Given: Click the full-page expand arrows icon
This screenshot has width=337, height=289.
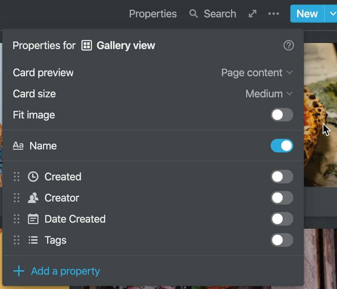Looking at the screenshot, I should [253, 14].
